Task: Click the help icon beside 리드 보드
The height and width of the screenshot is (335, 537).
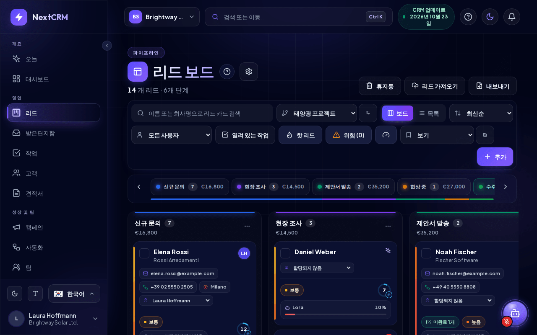Action: (x=227, y=72)
